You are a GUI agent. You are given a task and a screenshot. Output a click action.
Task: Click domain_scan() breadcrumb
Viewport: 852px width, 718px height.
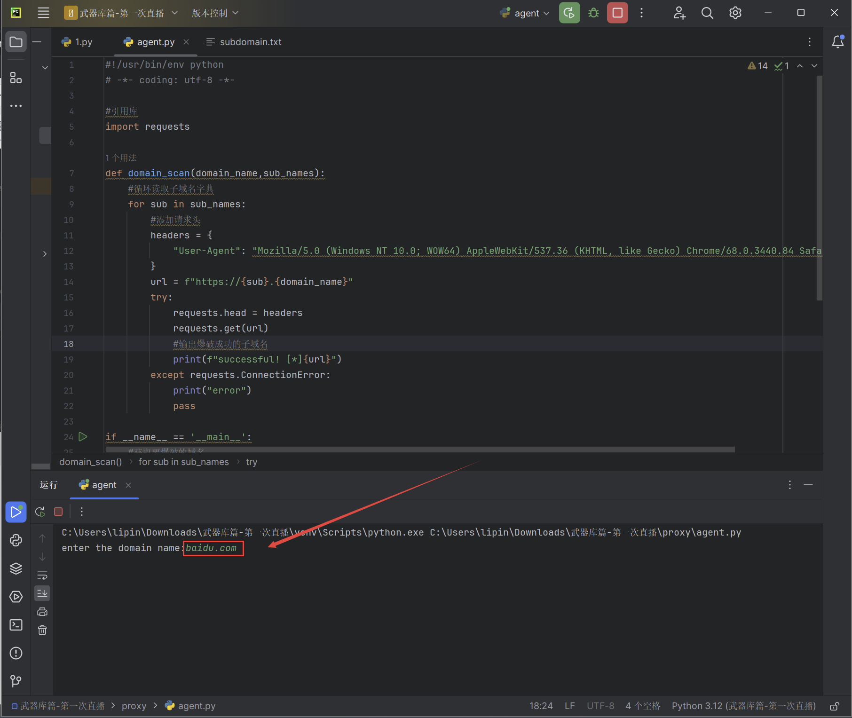(90, 462)
